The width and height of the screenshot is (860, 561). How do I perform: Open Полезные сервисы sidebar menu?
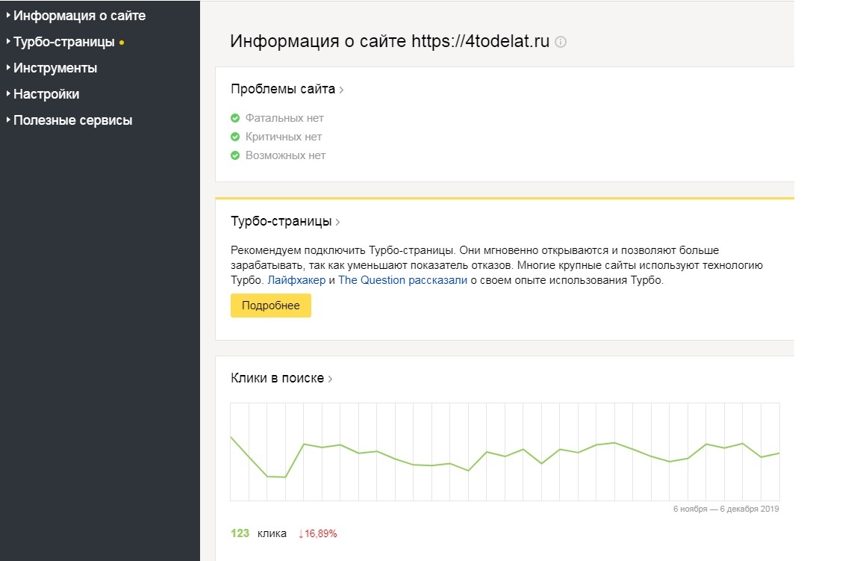[x=72, y=120]
